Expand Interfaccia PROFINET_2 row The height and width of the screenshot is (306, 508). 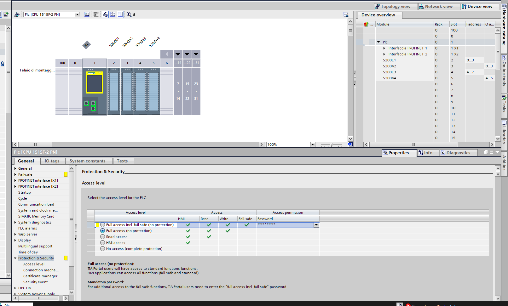(x=384, y=54)
